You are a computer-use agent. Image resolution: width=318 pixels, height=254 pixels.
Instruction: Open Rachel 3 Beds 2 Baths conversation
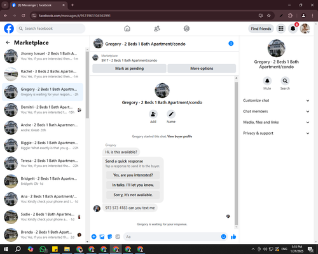coord(43,74)
